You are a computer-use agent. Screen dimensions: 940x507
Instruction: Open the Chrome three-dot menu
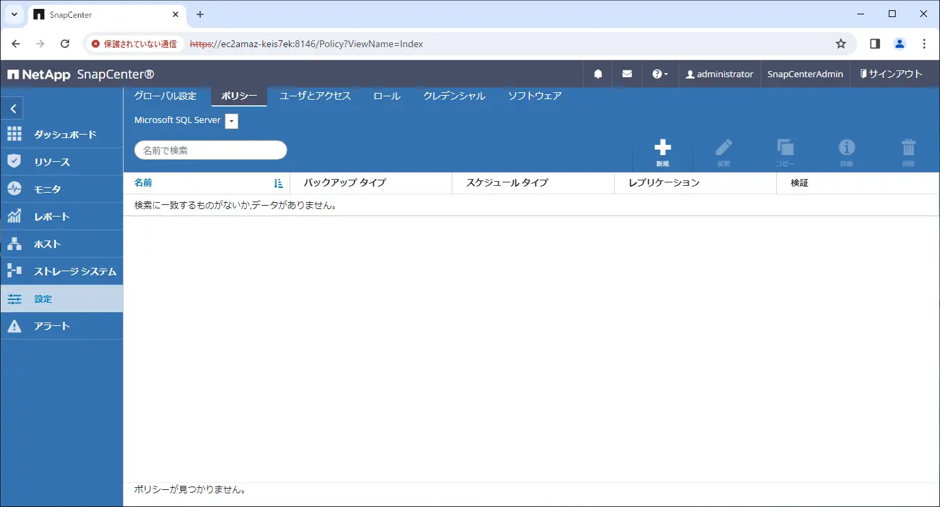[924, 44]
